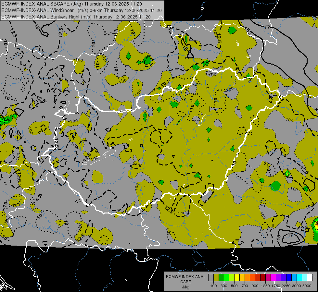
Task: Click the red-yellow CAPE hotspot at the southeast edge
Action: [x=316, y=225]
